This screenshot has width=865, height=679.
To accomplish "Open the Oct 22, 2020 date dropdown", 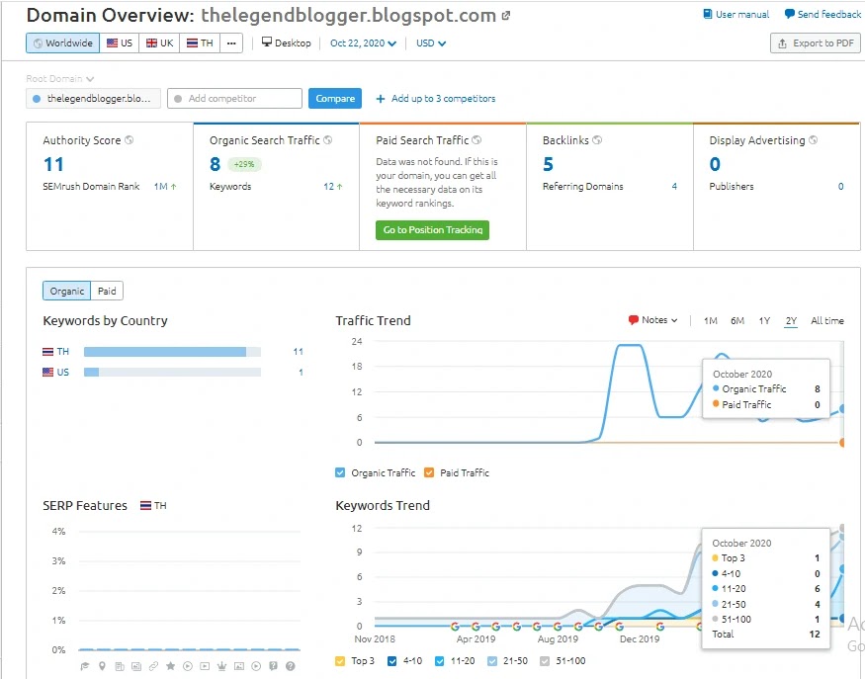I will coord(363,43).
